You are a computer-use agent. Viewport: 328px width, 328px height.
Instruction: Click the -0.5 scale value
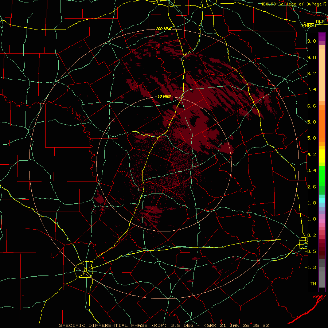[310, 251]
